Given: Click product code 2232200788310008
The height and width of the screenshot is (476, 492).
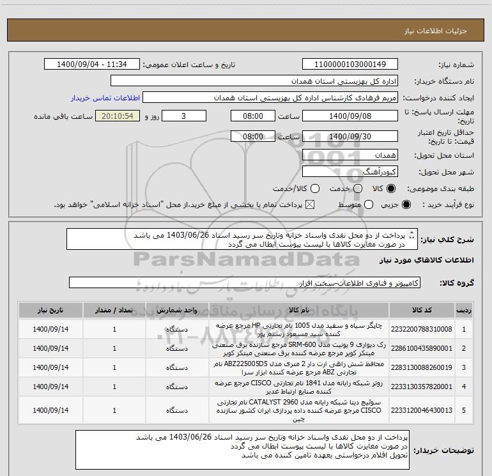Looking at the screenshot, I should [422, 329].
